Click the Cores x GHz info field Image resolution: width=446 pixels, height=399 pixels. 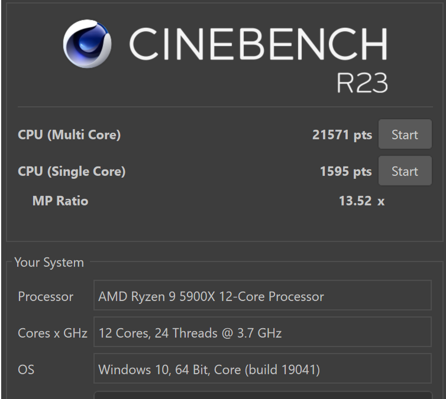(x=262, y=333)
